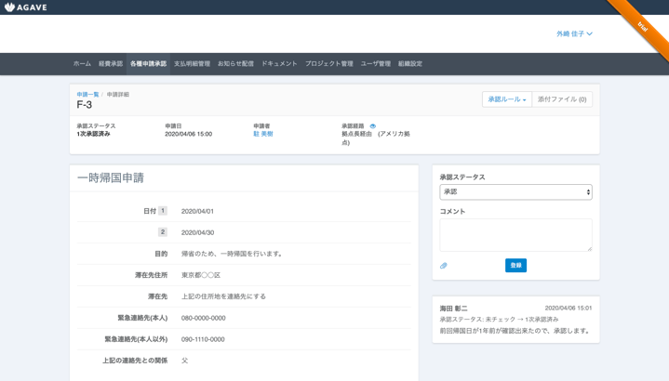The height and width of the screenshot is (381, 669).
Task: Go to 組織設定 in the navigation bar
Action: [x=410, y=64]
